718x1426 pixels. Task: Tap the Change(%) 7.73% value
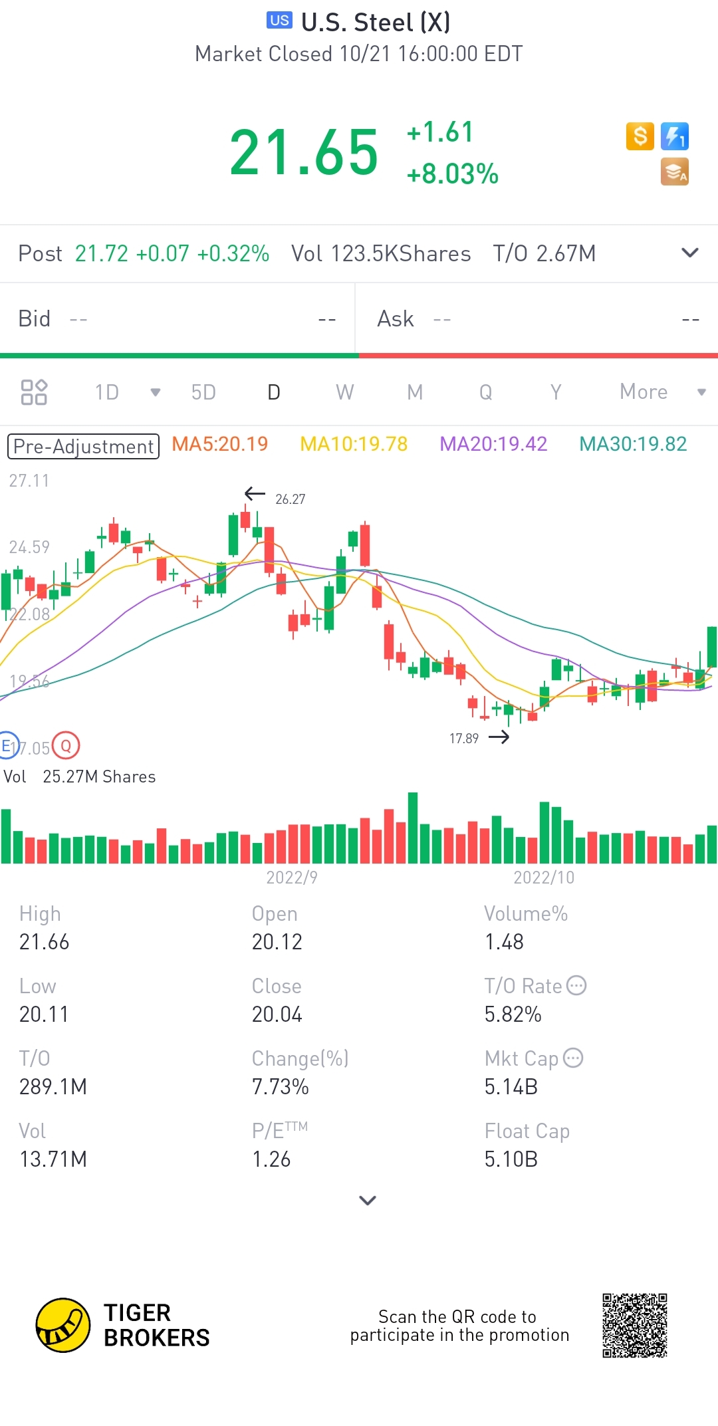click(x=281, y=1087)
